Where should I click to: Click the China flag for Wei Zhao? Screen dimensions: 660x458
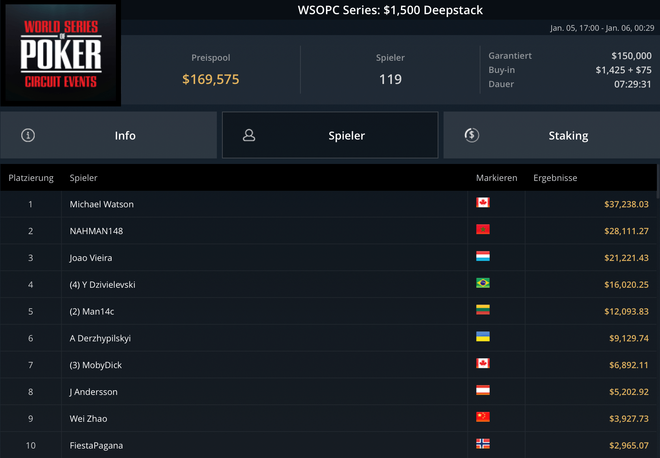click(x=483, y=417)
